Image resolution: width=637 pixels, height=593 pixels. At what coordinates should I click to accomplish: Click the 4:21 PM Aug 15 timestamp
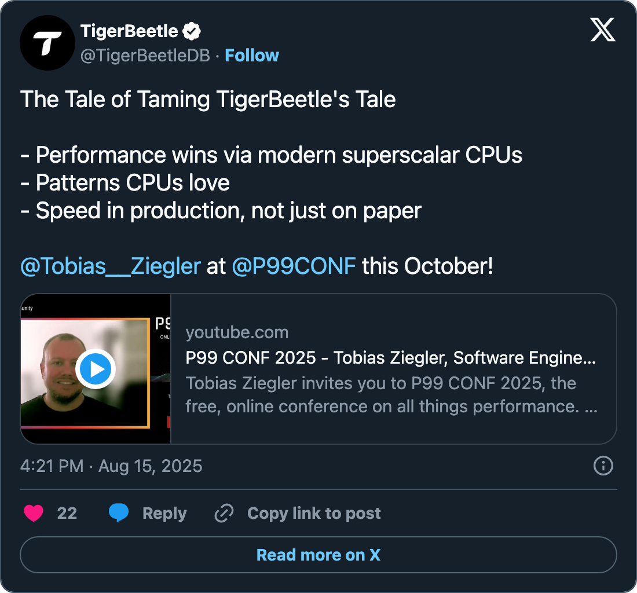[111, 466]
